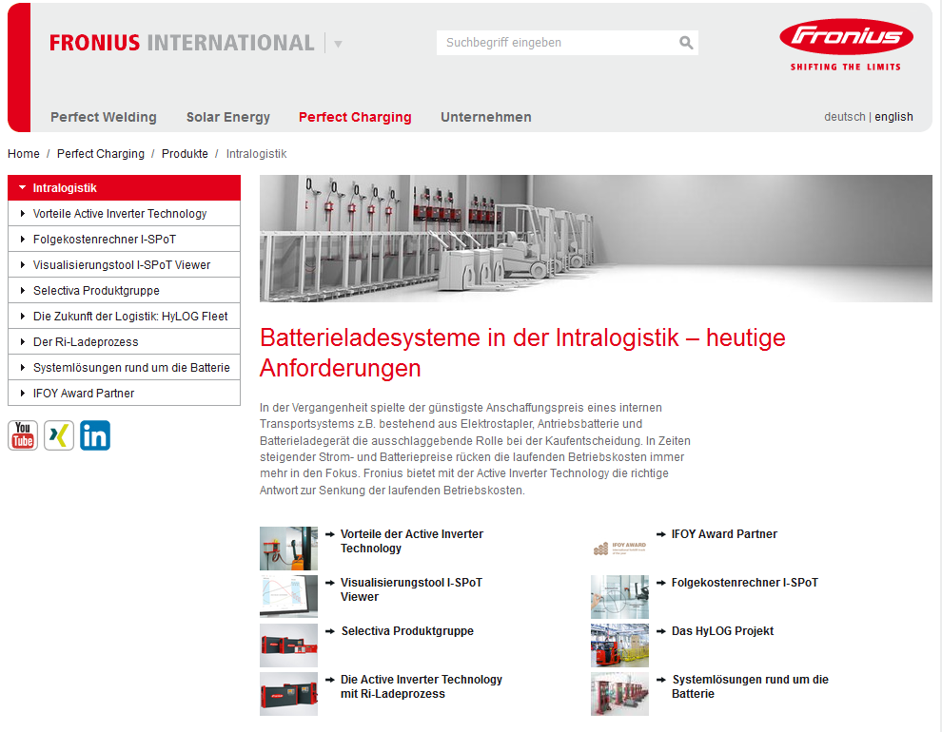Open the Perfect Welding menu
The width and height of the screenshot is (942, 732).
point(104,117)
